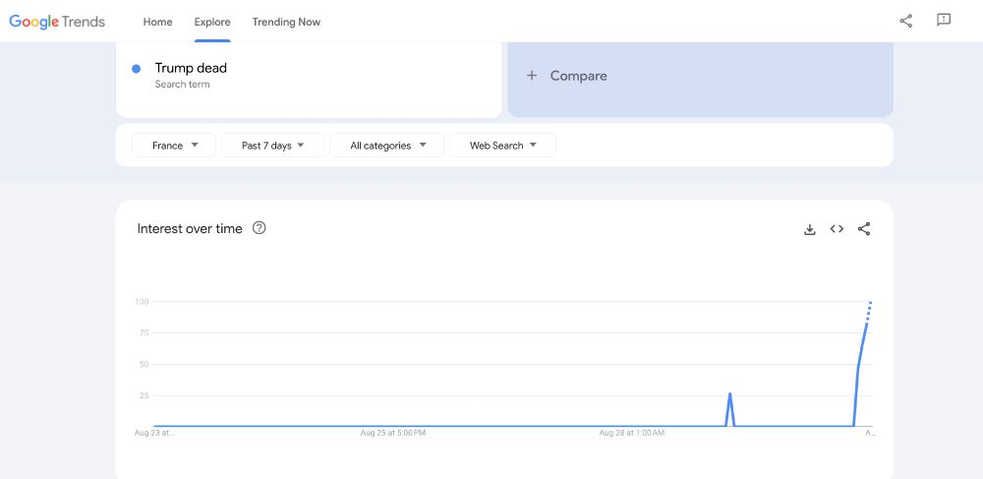The height and width of the screenshot is (479, 983).
Task: Click the Aug 28 at 1:00 AM label
Action: pos(632,433)
